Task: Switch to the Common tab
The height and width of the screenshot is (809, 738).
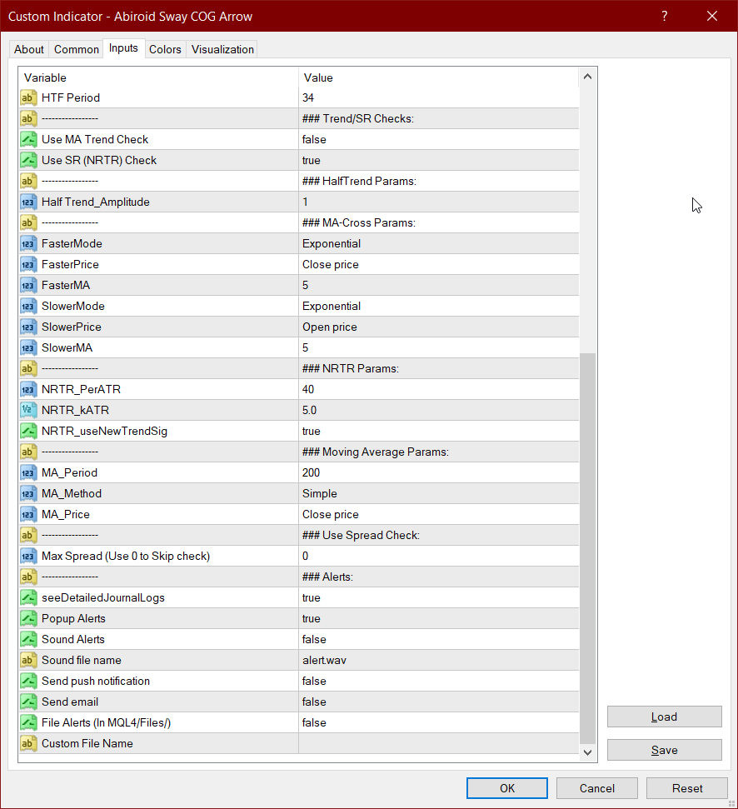Action: coord(77,49)
